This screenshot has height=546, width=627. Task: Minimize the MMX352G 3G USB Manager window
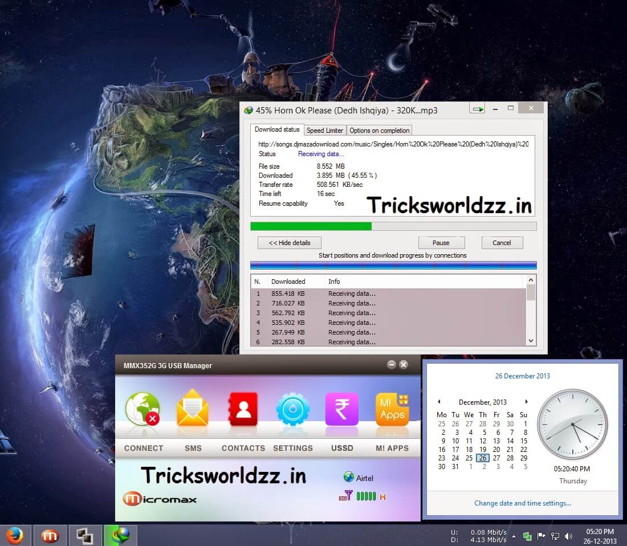pos(392,365)
